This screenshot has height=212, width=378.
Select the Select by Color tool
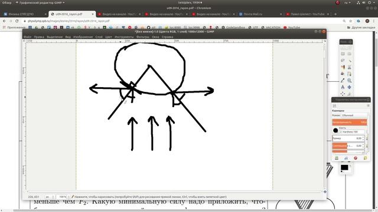coord(343,67)
